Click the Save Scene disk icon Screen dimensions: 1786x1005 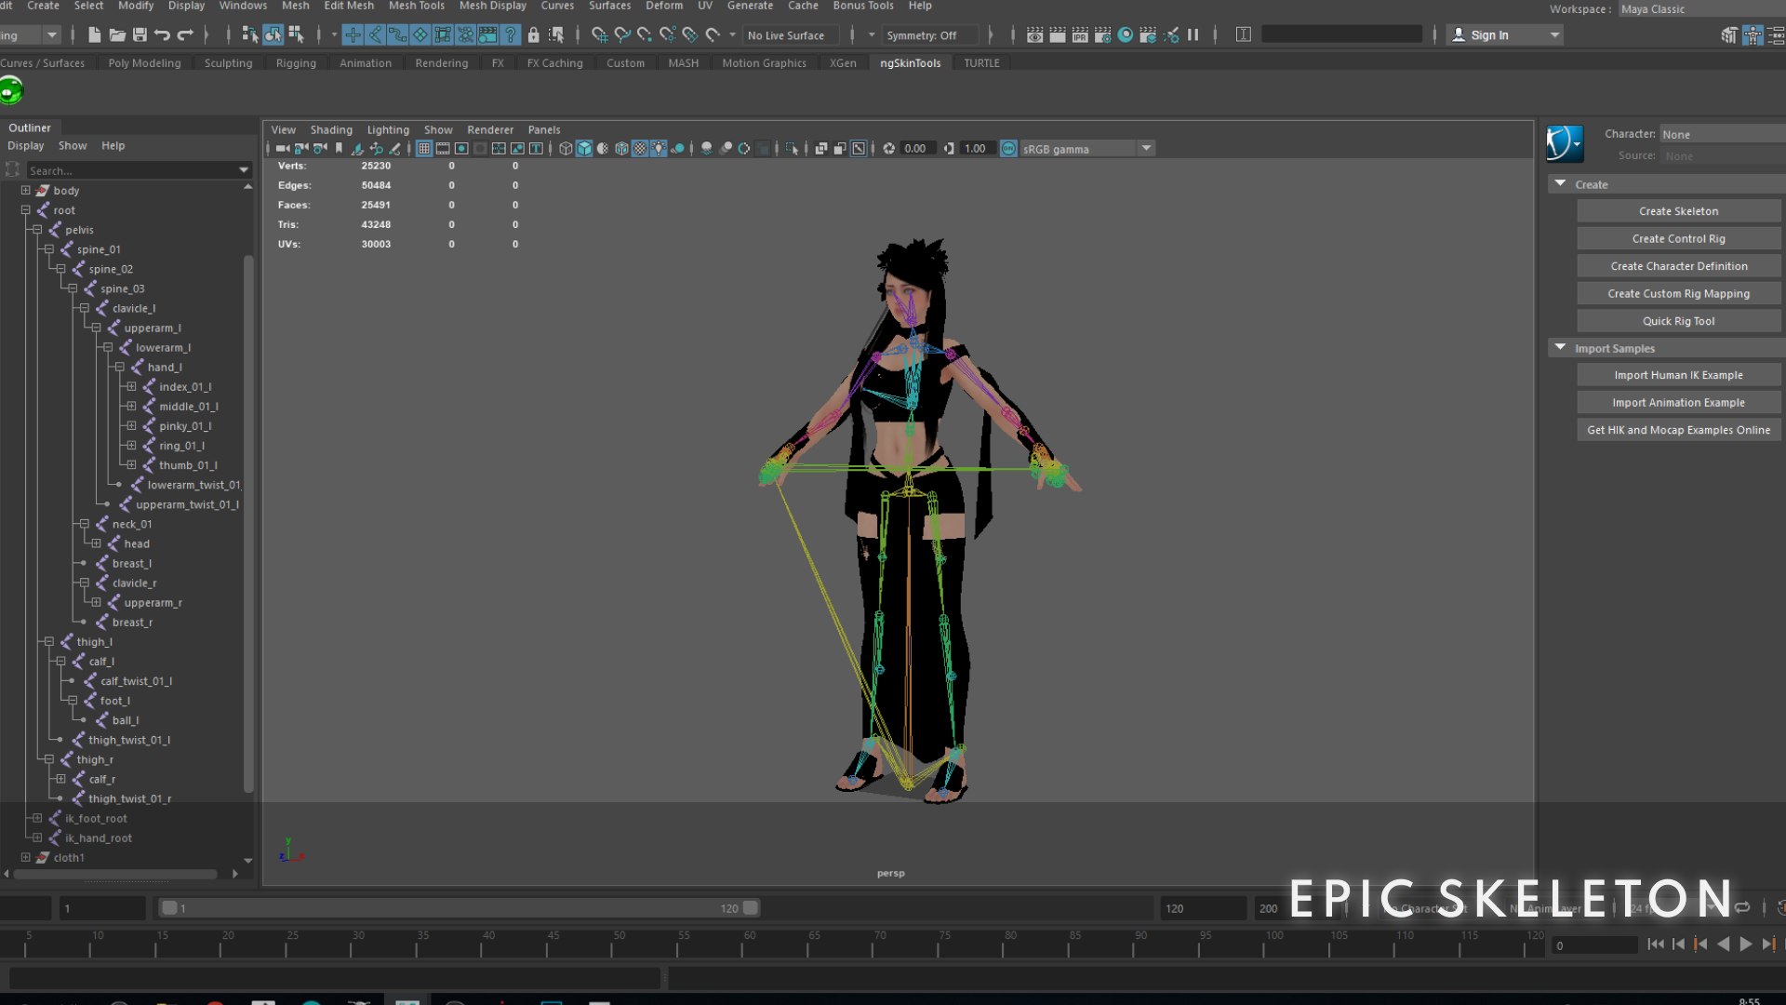(140, 35)
